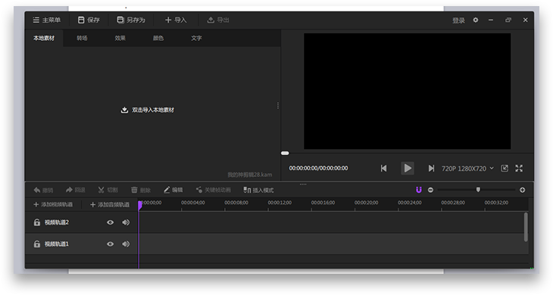The height and width of the screenshot is (295, 553).
Task: Pop out the preview window
Action: coord(505,168)
